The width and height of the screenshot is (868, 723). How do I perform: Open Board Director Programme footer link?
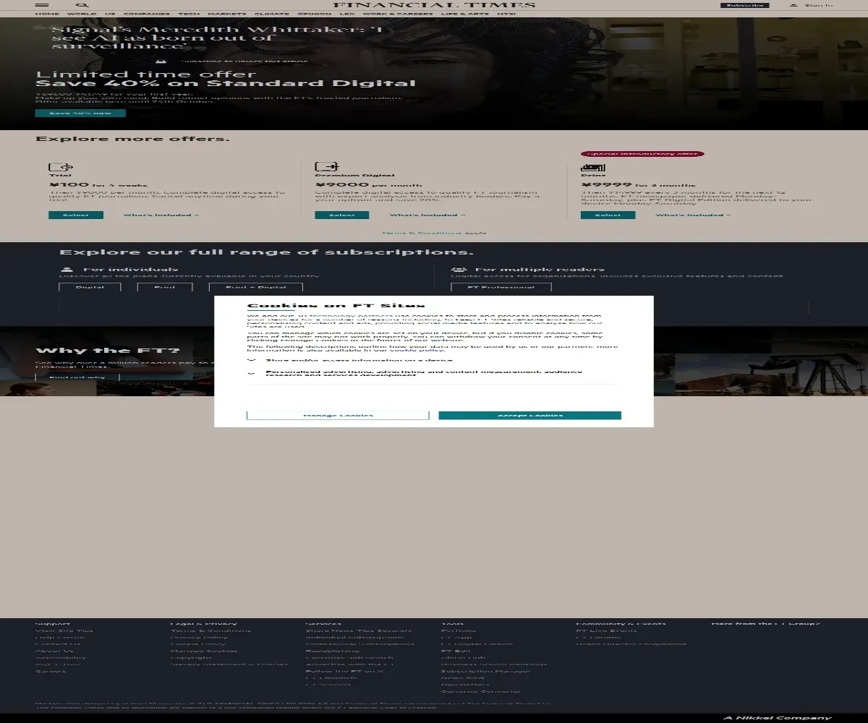pyautogui.click(x=631, y=643)
